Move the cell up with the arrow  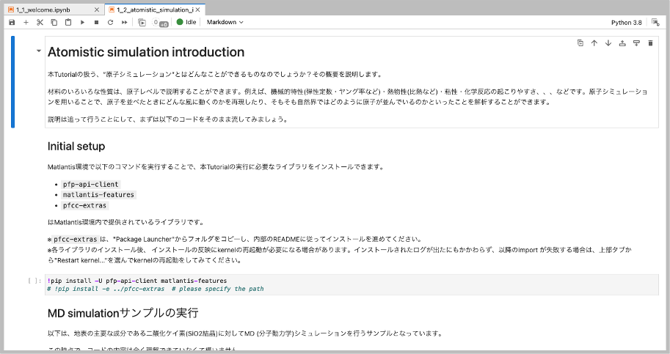594,43
